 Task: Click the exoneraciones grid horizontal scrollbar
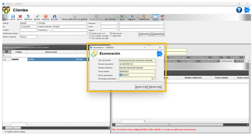tap(169, 125)
